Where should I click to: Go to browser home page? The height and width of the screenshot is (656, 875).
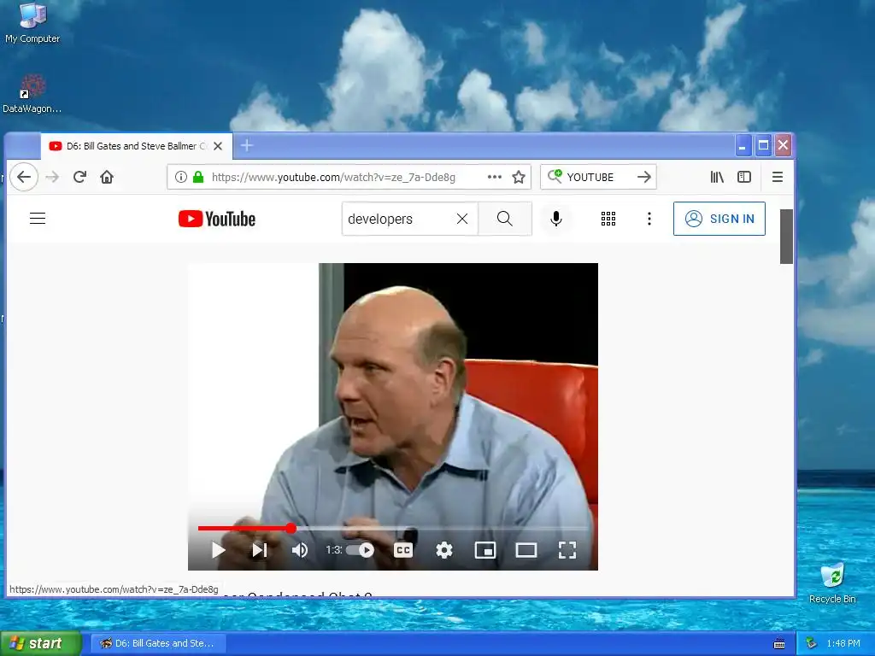point(107,177)
